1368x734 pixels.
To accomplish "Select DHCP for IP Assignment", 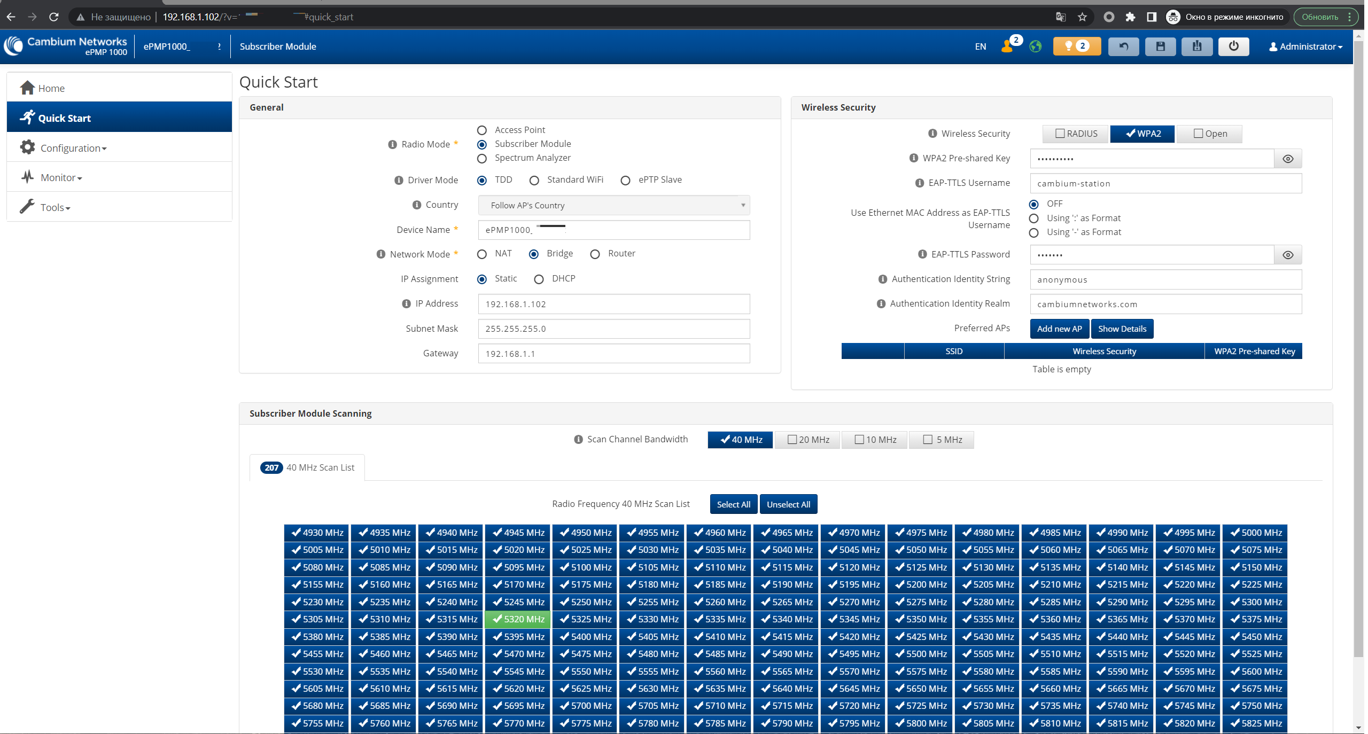I will [539, 279].
